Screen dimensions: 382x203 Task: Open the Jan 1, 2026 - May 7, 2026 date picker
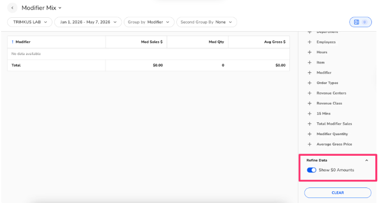click(88, 22)
